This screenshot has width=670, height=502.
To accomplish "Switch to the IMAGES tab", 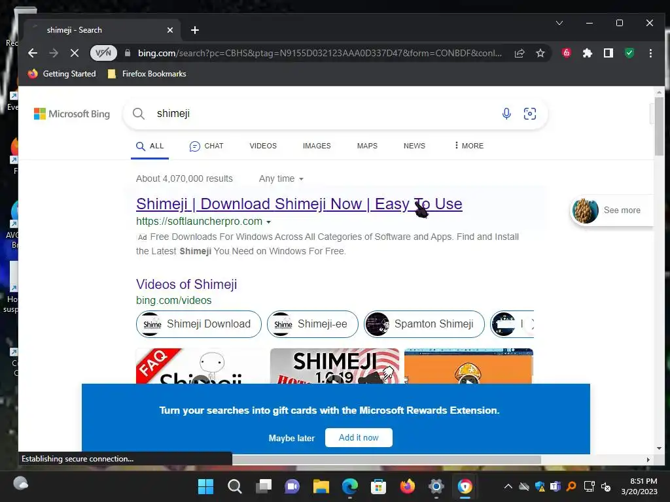I will (x=317, y=146).
